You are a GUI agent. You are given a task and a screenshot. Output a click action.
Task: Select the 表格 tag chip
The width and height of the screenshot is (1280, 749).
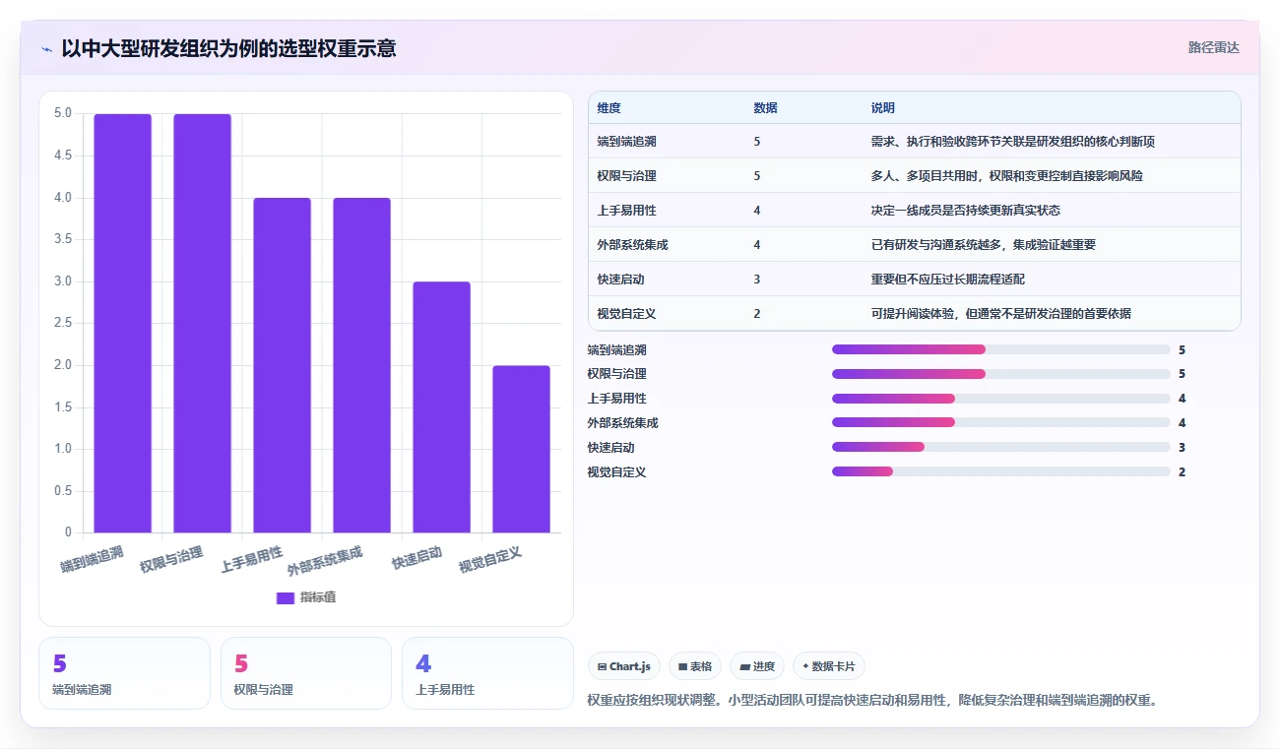pos(695,666)
